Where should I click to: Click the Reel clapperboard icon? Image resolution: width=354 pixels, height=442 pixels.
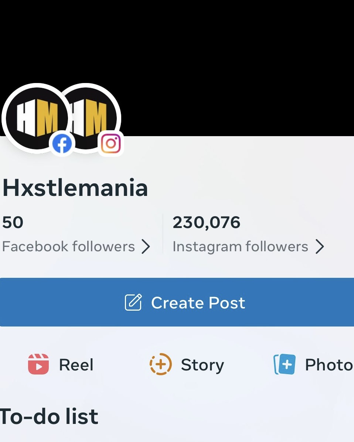click(x=38, y=364)
